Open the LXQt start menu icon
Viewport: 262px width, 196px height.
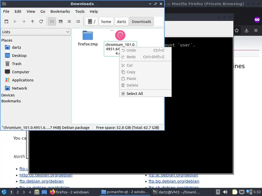click(x=4, y=192)
